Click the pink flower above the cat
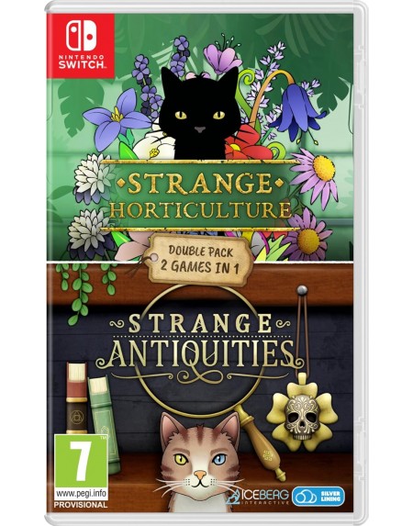The height and width of the screenshot is (526, 413). click(x=223, y=59)
